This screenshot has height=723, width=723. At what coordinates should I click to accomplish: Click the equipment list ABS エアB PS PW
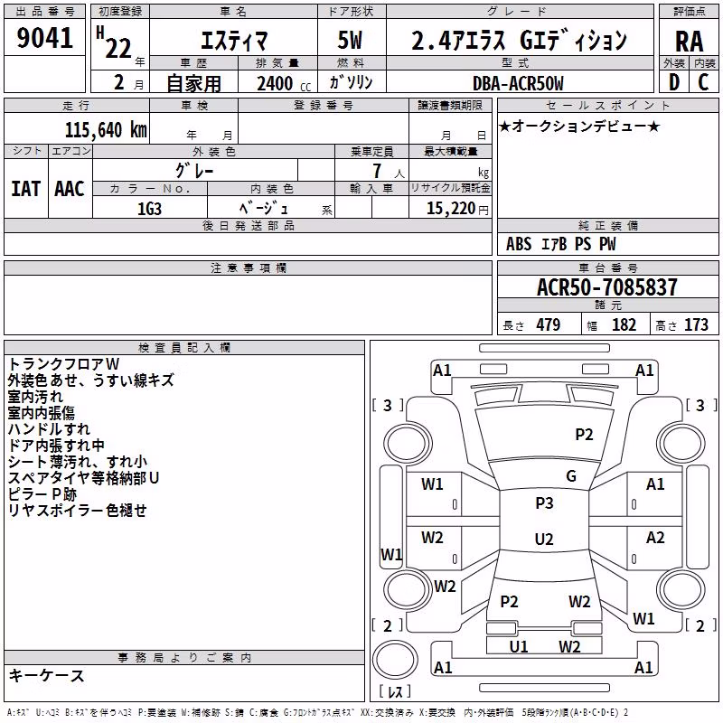point(560,243)
